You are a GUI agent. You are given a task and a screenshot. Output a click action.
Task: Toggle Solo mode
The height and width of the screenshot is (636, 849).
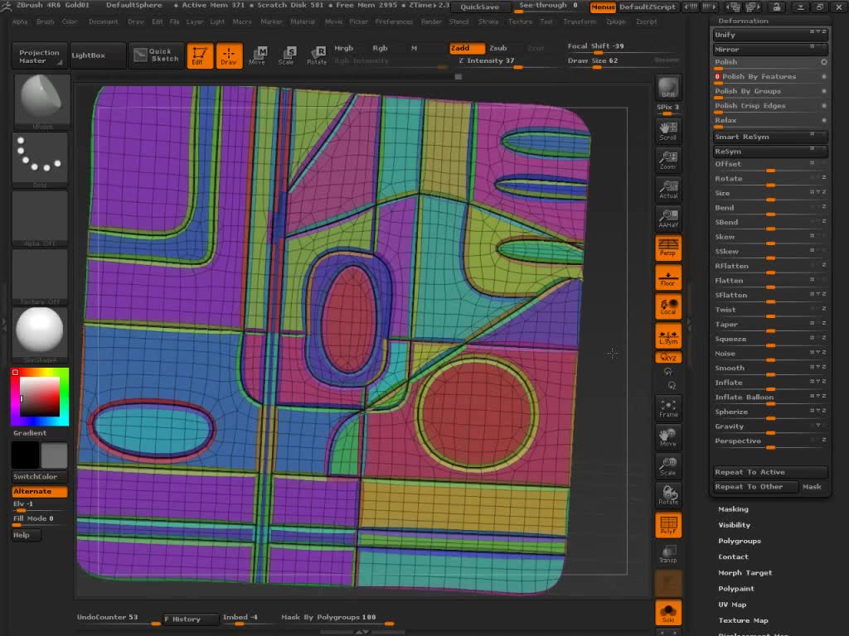pyautogui.click(x=668, y=612)
